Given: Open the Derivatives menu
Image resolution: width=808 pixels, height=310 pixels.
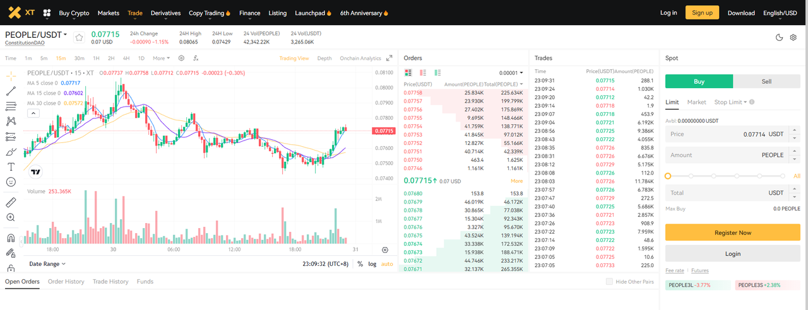Looking at the screenshot, I should click(165, 13).
